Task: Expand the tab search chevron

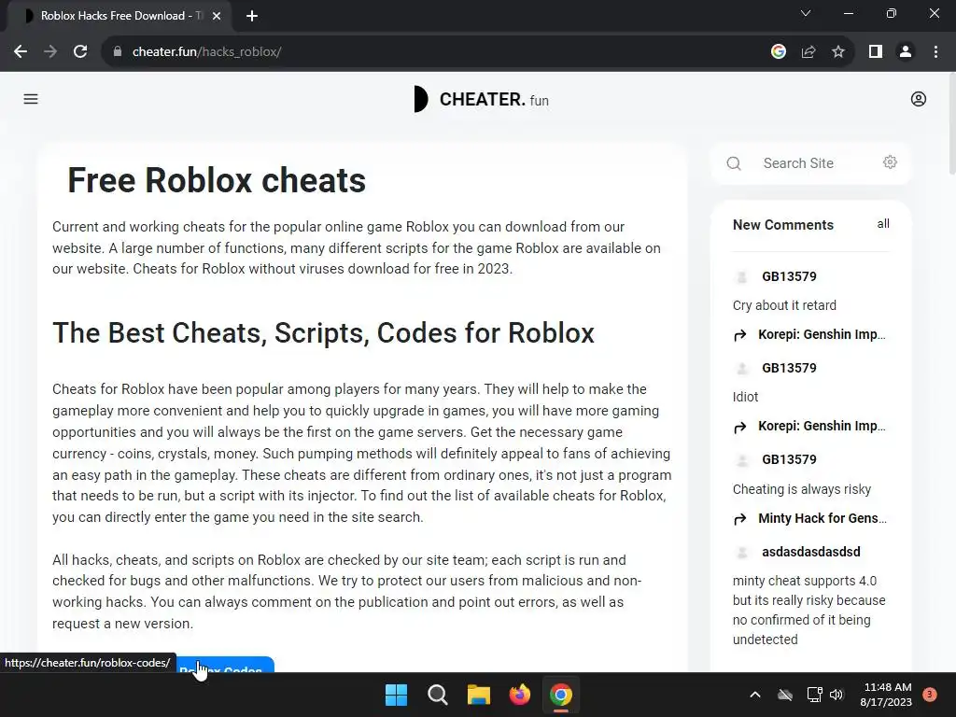Action: click(x=806, y=13)
